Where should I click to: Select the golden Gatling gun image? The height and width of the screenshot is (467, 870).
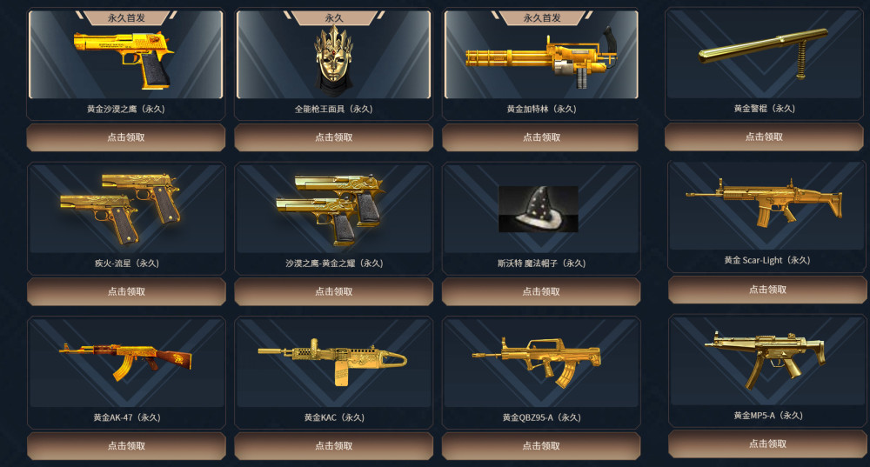[x=540, y=59]
